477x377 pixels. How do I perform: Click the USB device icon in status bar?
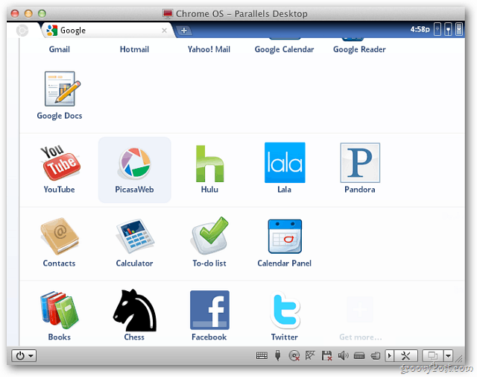click(x=277, y=355)
